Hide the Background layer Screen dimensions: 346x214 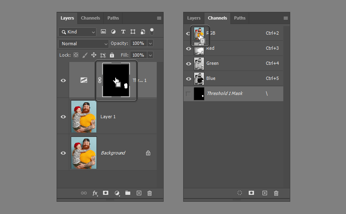63,153
